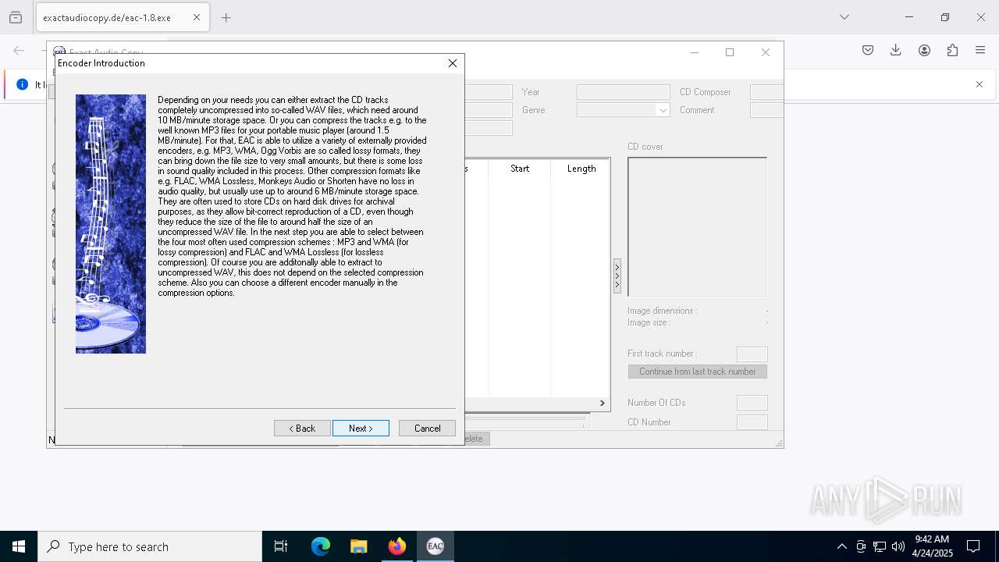Open Save to Pocket icon
Viewport: 999px width, 562px height.
868,50
